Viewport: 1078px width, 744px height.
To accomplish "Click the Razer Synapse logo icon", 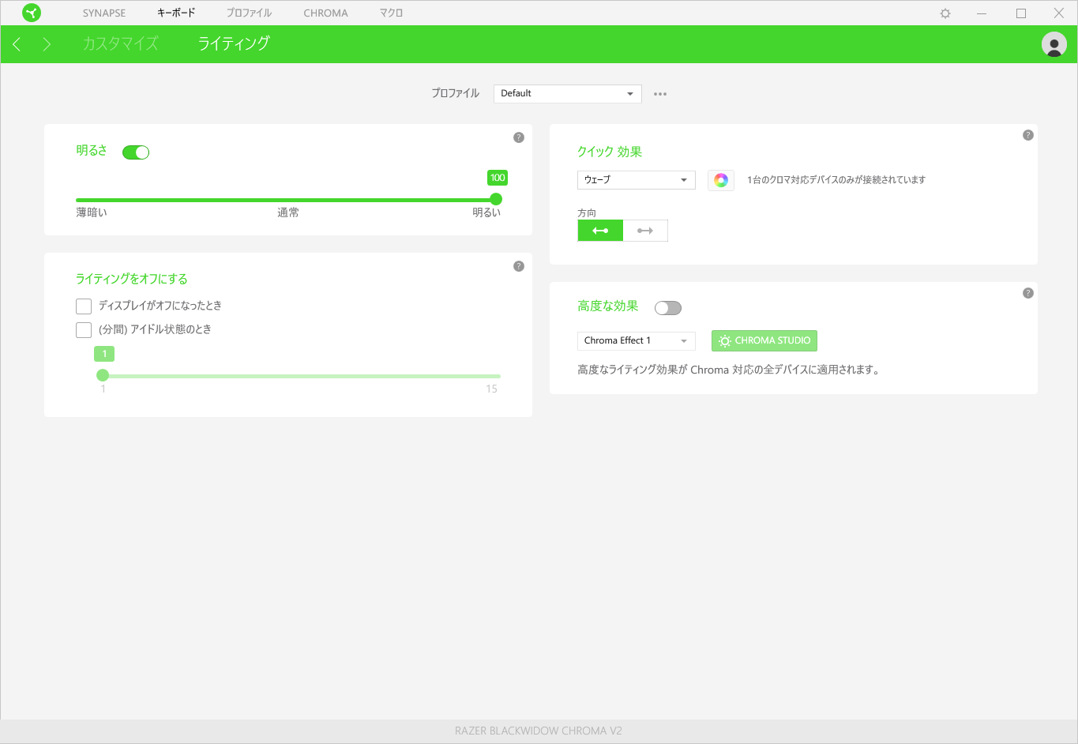I will [32, 13].
